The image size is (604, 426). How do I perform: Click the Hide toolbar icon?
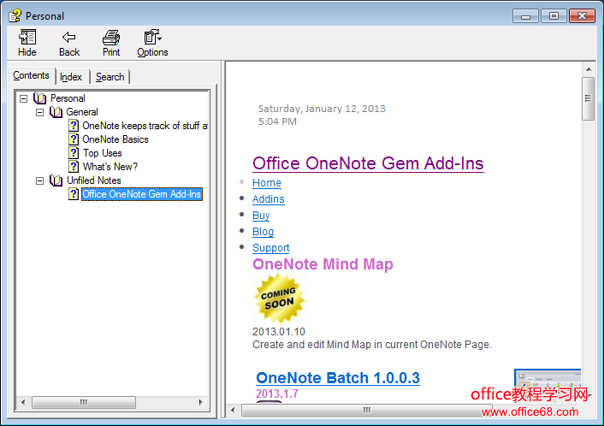point(27,38)
